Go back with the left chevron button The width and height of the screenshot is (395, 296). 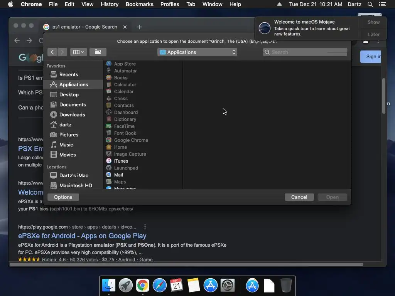click(x=52, y=52)
